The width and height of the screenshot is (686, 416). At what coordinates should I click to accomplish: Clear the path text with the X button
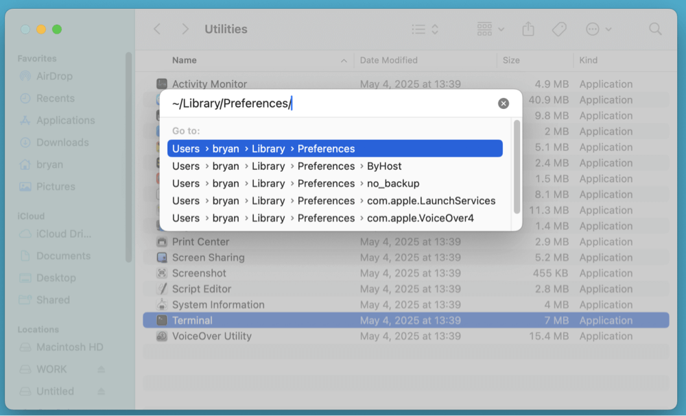pos(504,103)
